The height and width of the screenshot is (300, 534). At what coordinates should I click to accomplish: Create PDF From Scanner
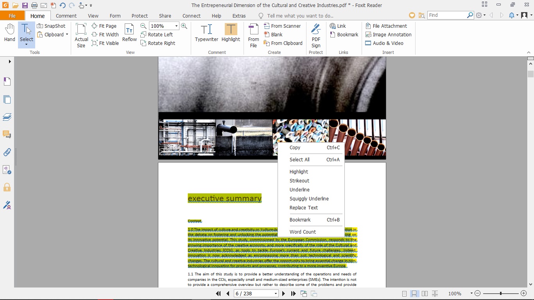coord(282,26)
